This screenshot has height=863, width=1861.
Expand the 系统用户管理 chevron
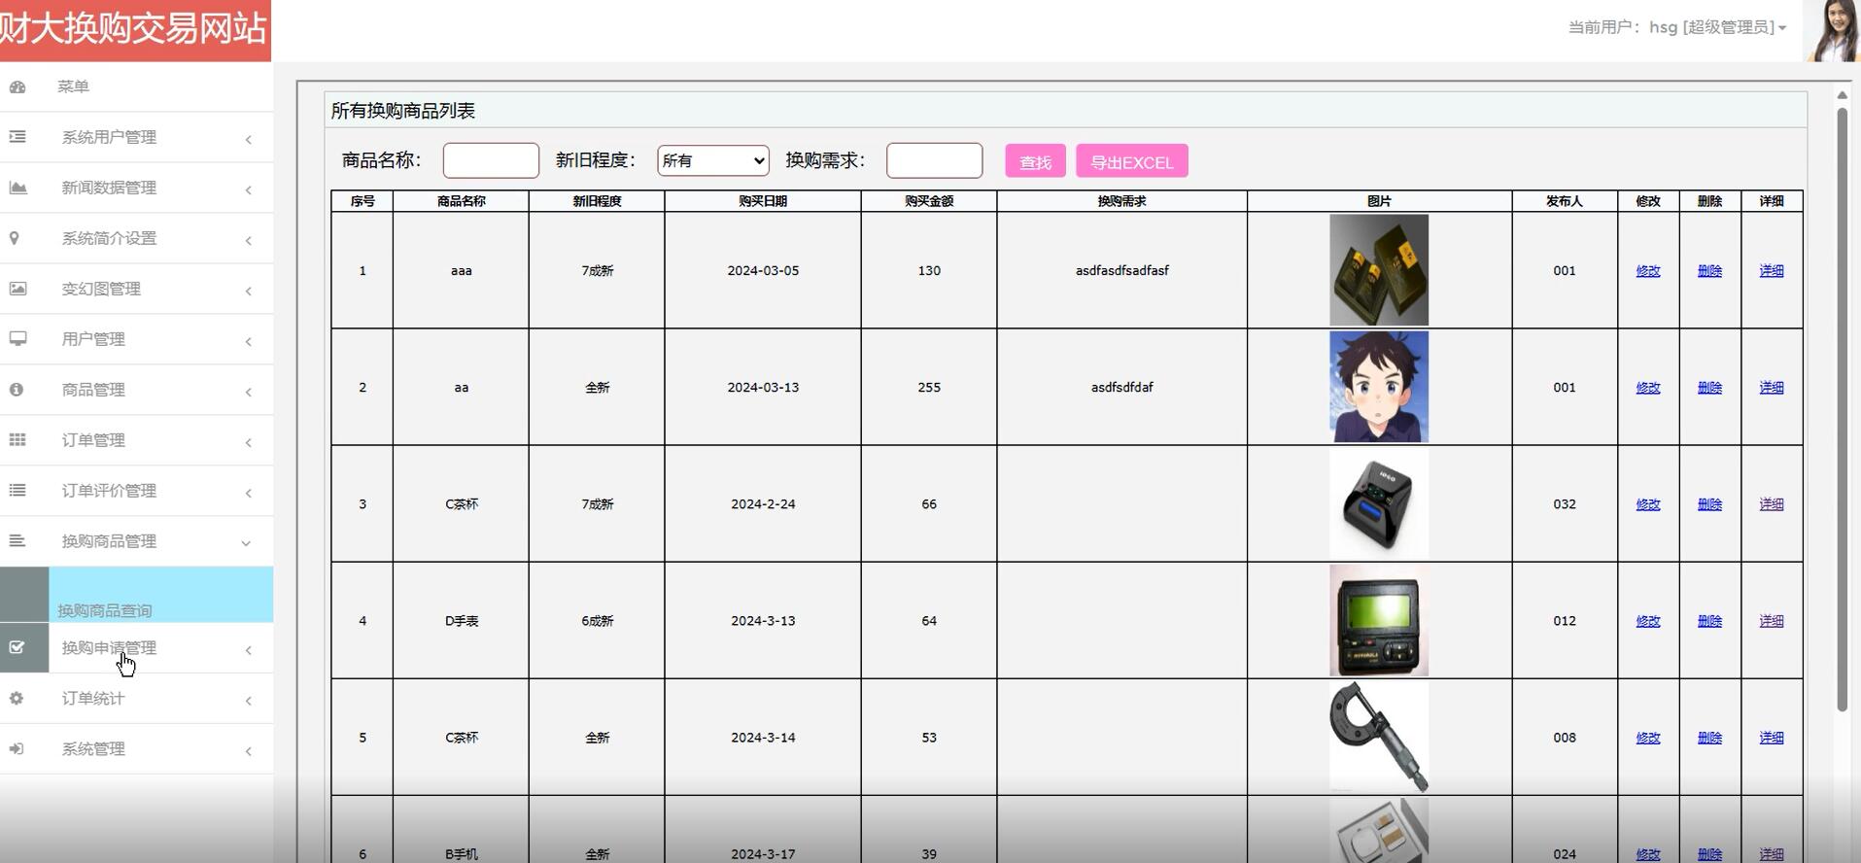click(249, 139)
